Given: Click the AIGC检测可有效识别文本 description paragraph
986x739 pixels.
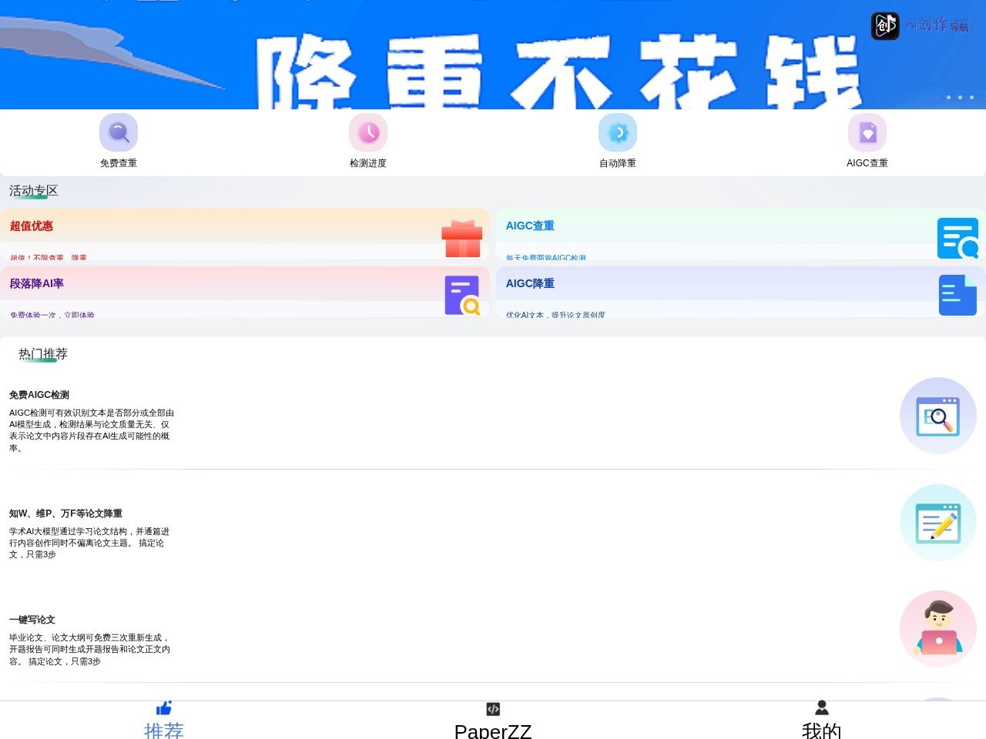Looking at the screenshot, I should (92, 430).
